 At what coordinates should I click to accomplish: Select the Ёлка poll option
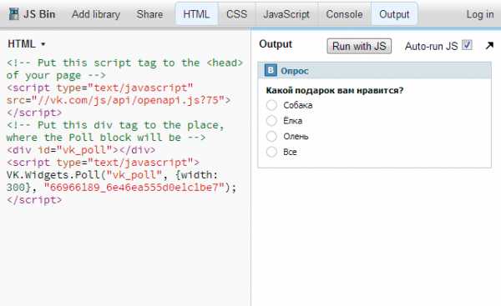[x=271, y=121]
